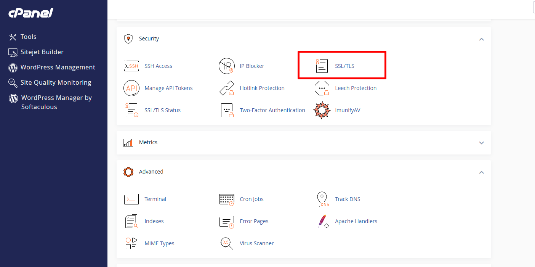This screenshot has width=535, height=267.
Task: Click the Leech Protection icon
Action: pos(322,88)
